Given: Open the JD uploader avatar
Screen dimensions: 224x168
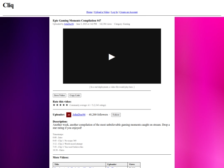Looking at the screenshot, I should (x=69, y=115).
